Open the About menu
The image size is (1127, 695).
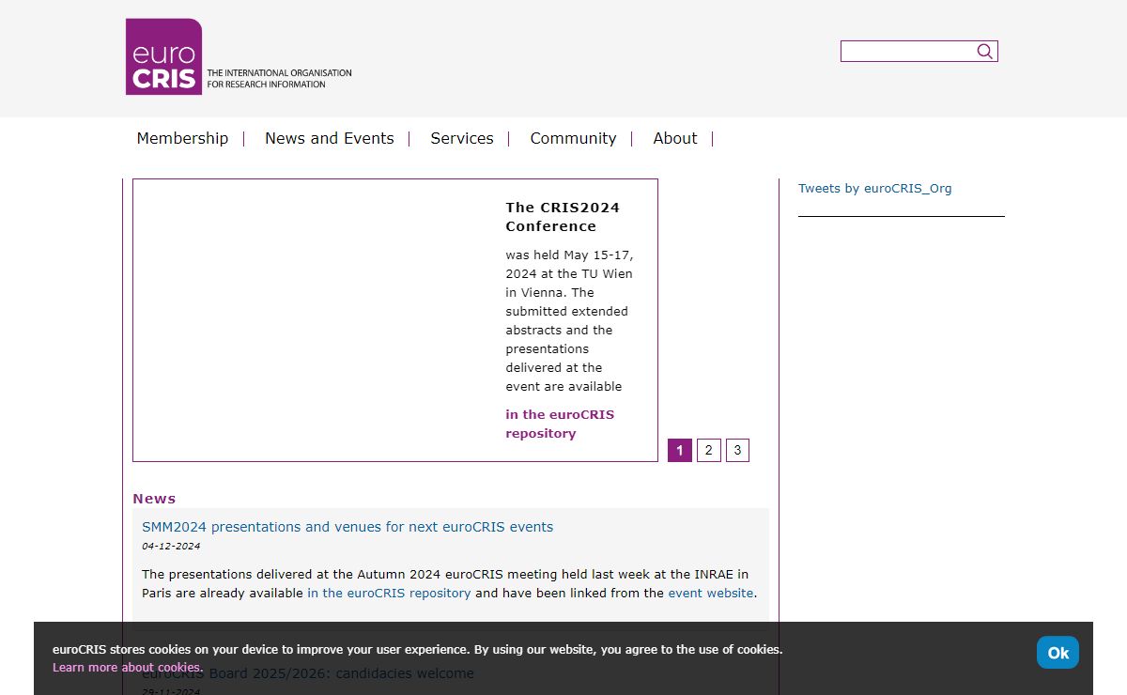(x=675, y=138)
